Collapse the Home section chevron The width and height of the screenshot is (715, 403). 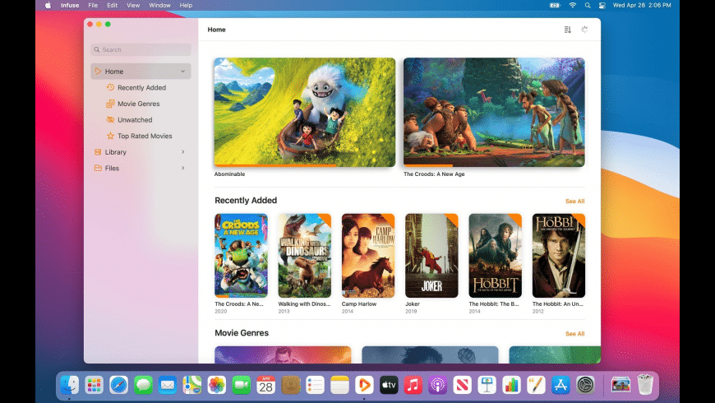tap(182, 72)
